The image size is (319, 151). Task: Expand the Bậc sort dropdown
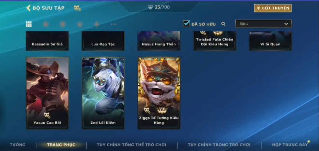point(263,24)
